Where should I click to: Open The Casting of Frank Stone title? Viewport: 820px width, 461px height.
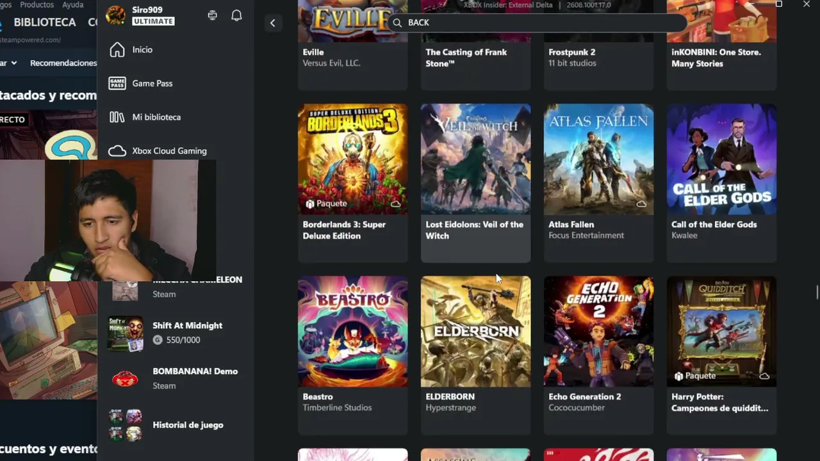point(466,58)
